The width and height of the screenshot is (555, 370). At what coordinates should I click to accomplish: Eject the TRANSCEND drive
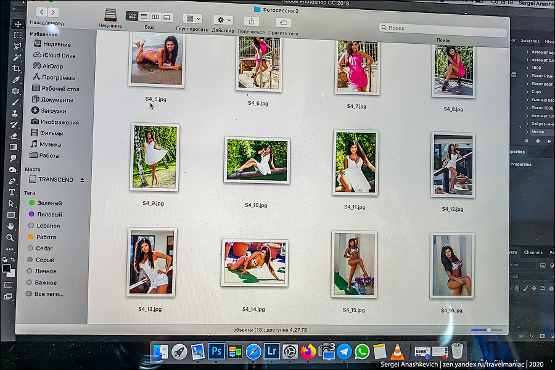82,180
